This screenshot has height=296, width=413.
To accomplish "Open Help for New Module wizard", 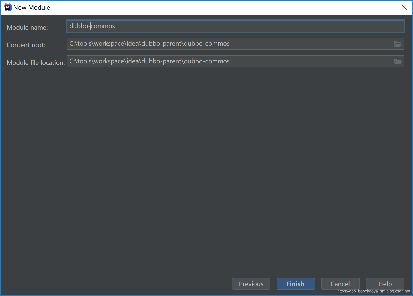I will [x=385, y=284].
